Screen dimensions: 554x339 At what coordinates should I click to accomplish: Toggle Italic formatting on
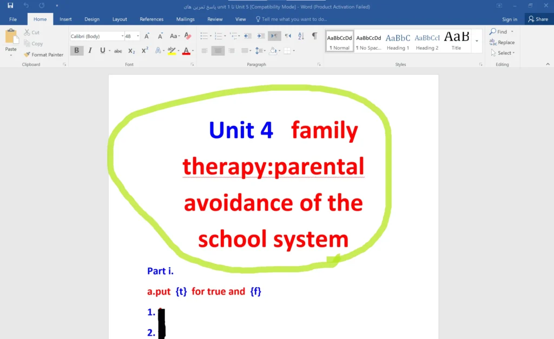coord(89,50)
